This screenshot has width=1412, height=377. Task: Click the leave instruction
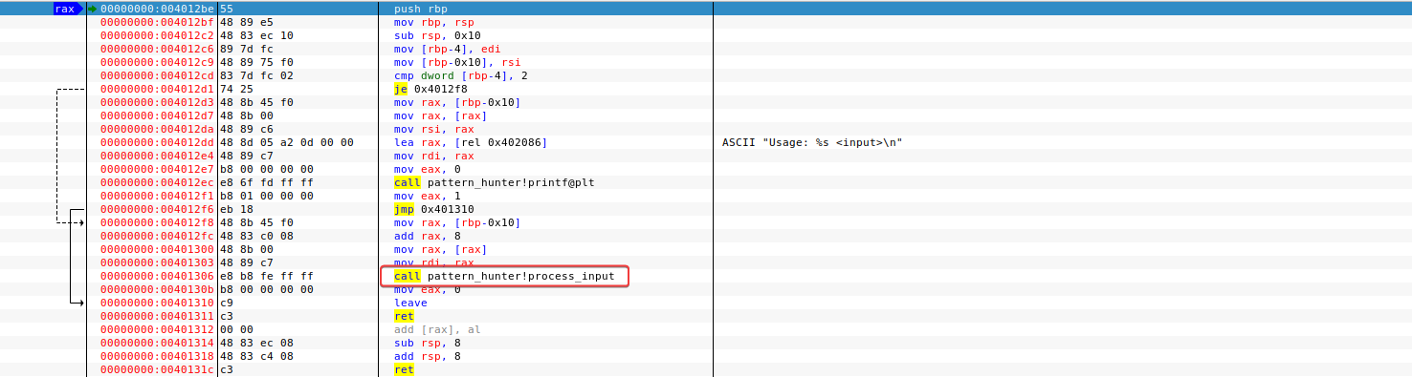click(x=410, y=303)
